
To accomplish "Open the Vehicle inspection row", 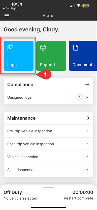I will [x=48, y=157].
